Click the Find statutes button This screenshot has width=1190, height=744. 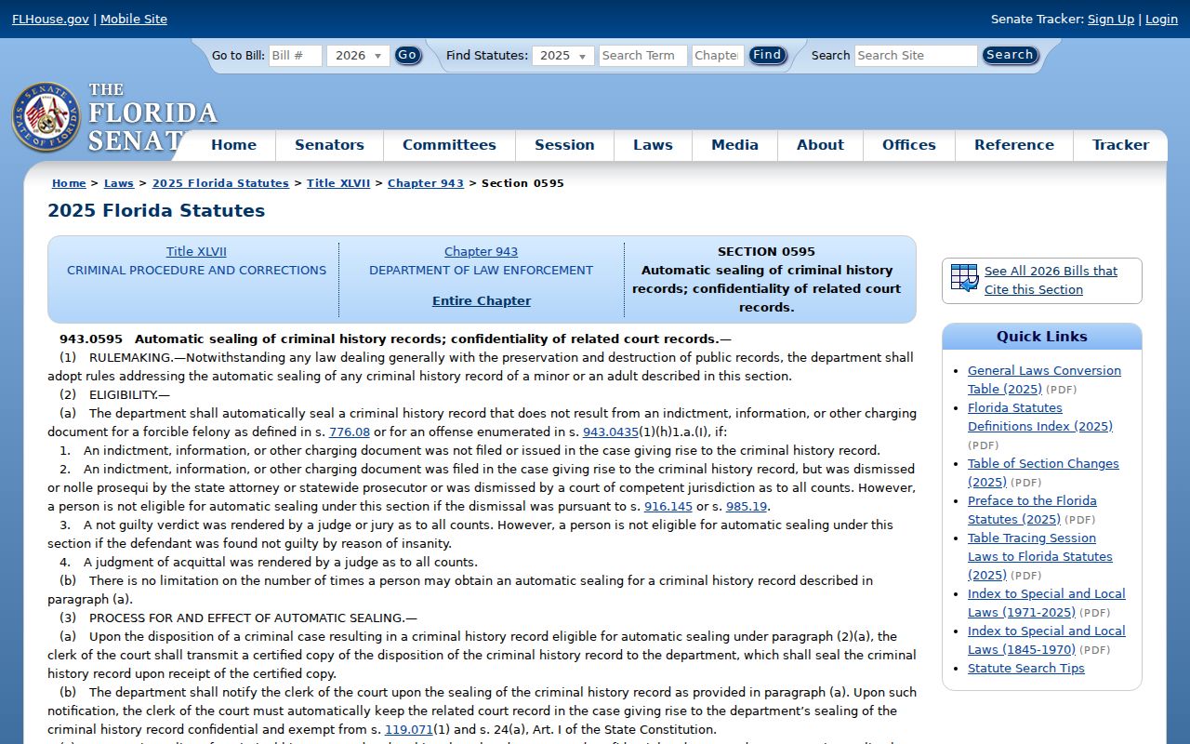[x=767, y=55]
